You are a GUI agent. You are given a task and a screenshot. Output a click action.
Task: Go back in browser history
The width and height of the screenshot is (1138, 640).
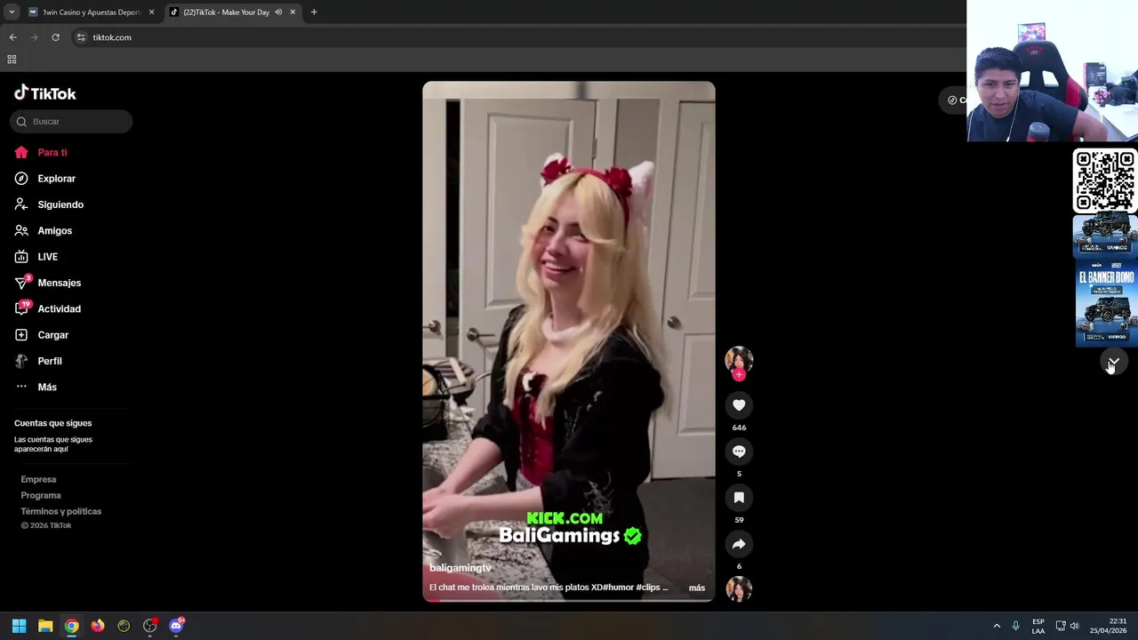pyautogui.click(x=12, y=37)
